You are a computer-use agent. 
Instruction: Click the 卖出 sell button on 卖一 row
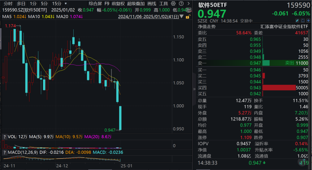click(x=289, y=63)
